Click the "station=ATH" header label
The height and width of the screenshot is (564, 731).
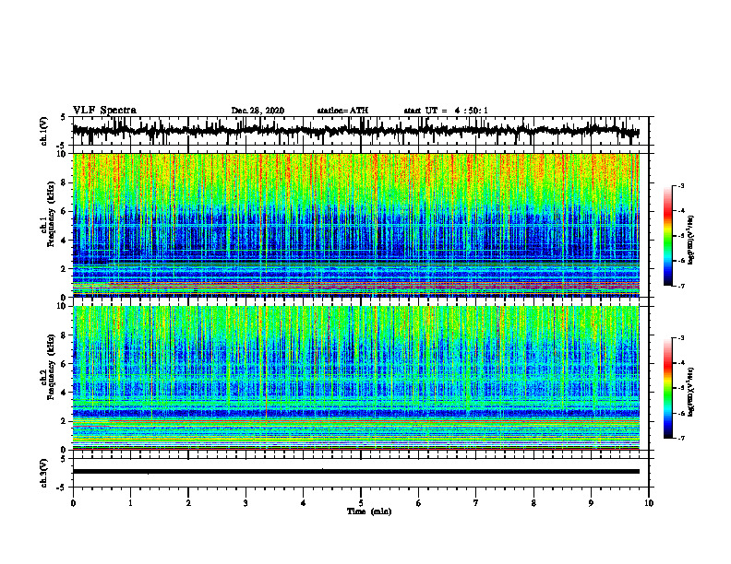(342, 111)
